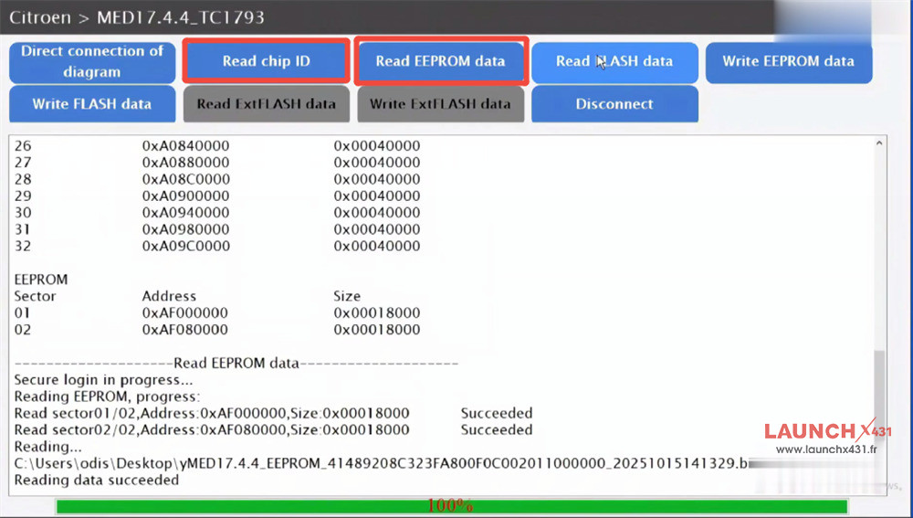The height and width of the screenshot is (518, 913).
Task: Choose Write FLASH data
Action: pyautogui.click(x=92, y=104)
